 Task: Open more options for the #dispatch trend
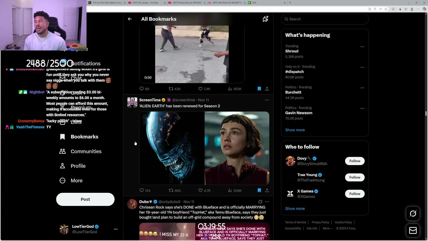[x=362, y=67]
